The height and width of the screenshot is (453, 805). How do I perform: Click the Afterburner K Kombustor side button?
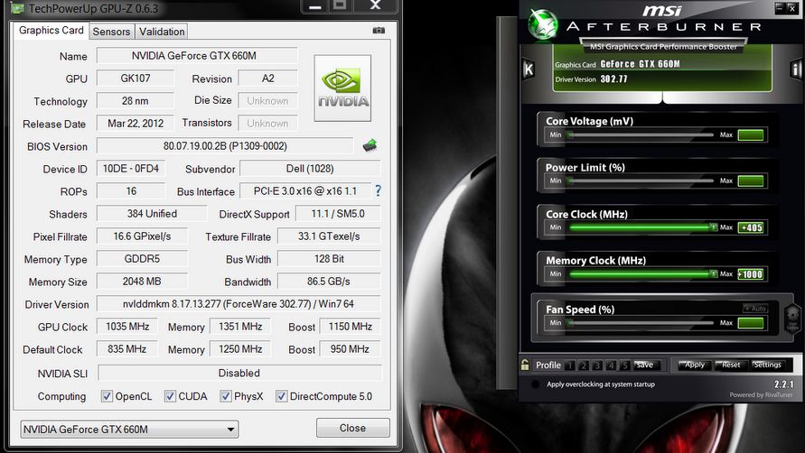click(x=529, y=69)
